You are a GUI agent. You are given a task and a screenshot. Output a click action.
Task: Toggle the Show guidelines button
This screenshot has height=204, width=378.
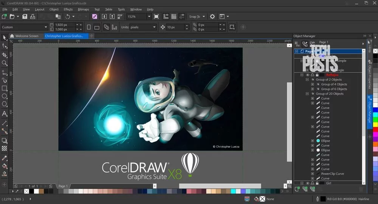[x=182, y=16]
